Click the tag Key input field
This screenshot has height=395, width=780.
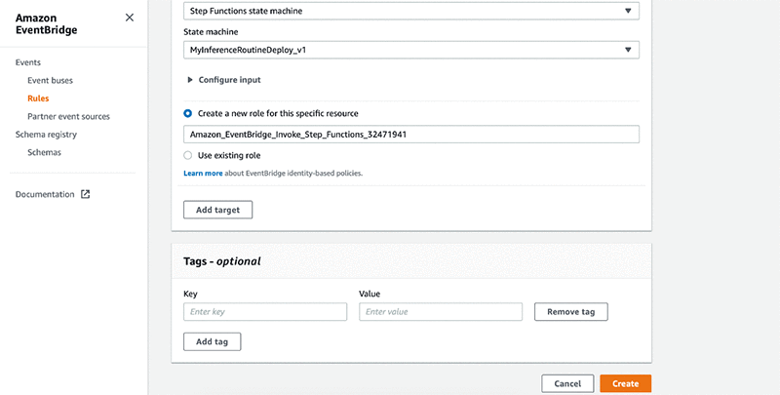[x=265, y=312]
